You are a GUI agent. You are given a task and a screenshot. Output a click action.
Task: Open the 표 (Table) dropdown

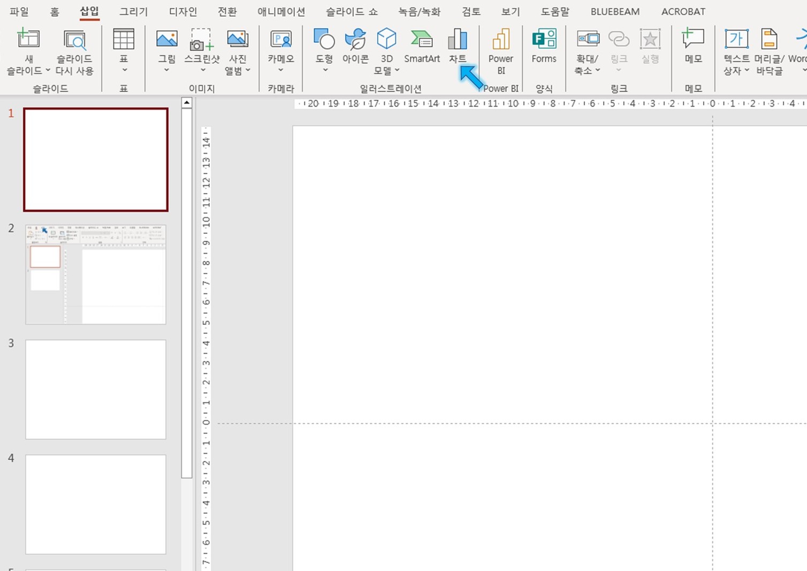[124, 70]
